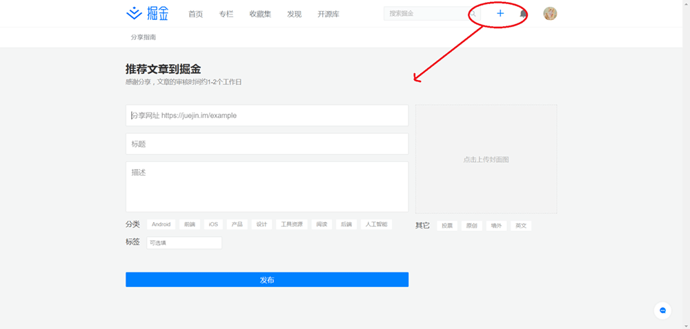This screenshot has width=690, height=329.
Task: Click the 标题 input field
Action: 267,144
